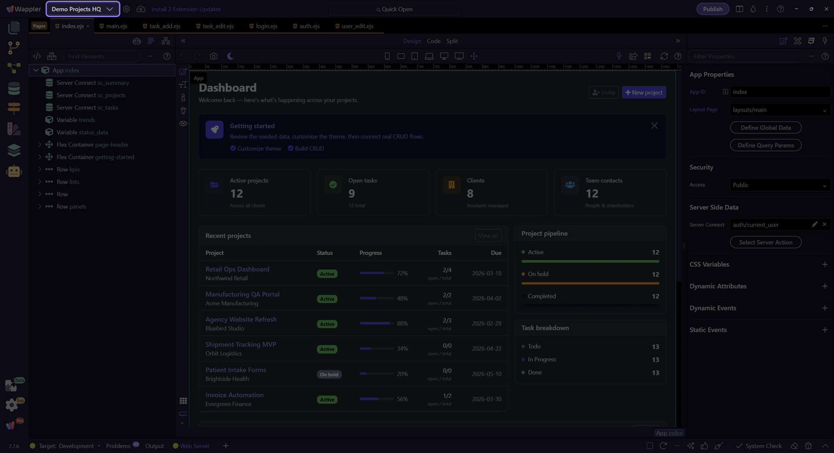Toggle dark mode moon icon

[230, 56]
